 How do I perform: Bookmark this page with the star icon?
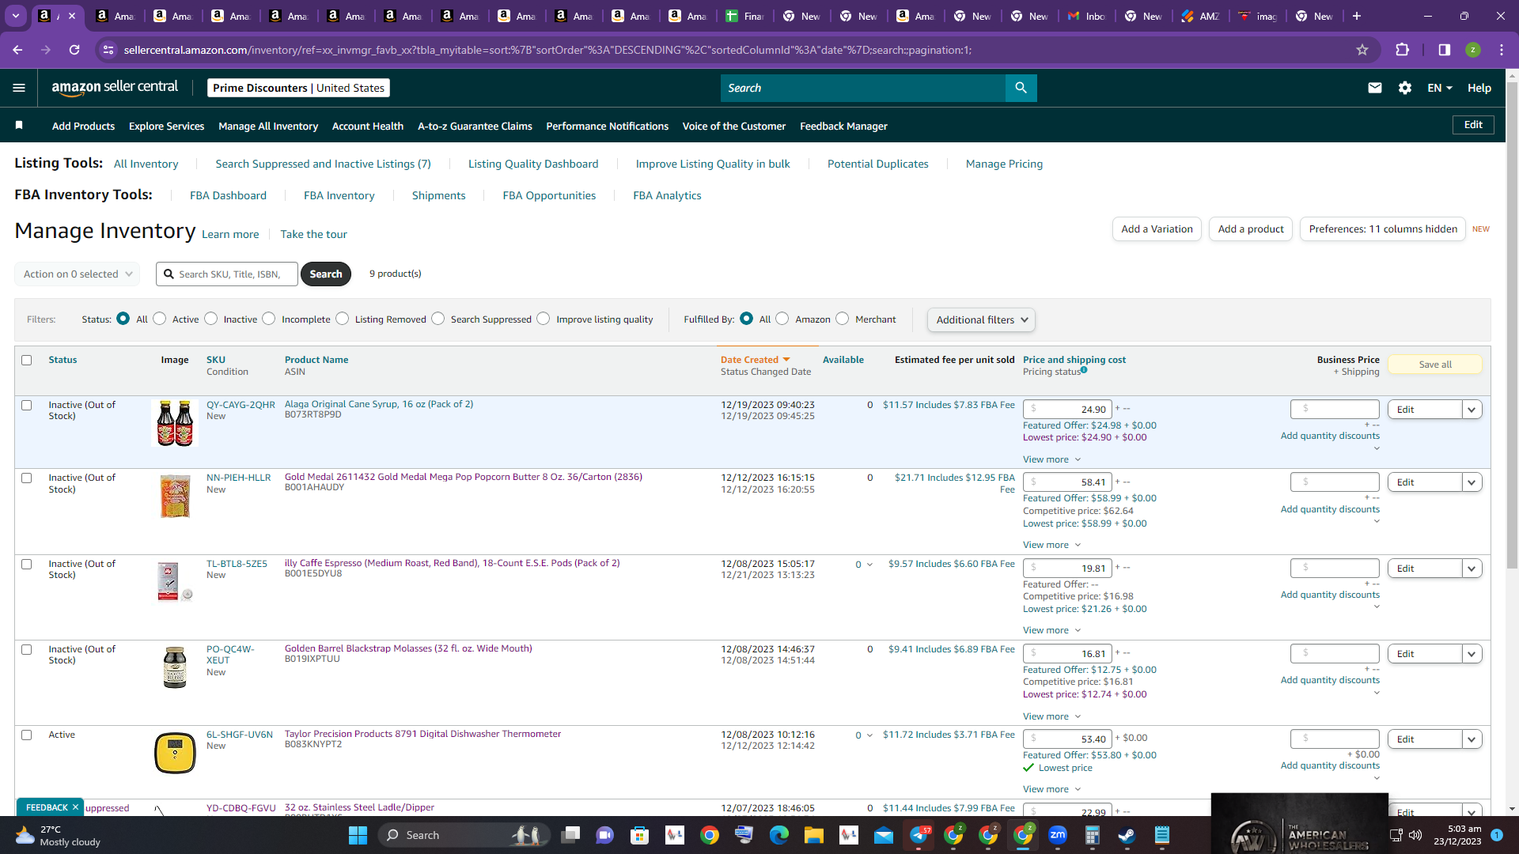[1362, 50]
